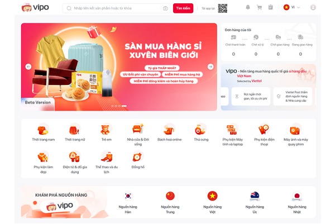This screenshot has height=224, width=335.
Task: Open the user profile avatar
Action: tap(313, 7)
